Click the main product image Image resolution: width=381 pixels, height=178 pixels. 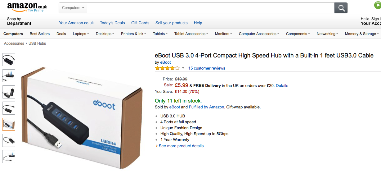point(82,117)
